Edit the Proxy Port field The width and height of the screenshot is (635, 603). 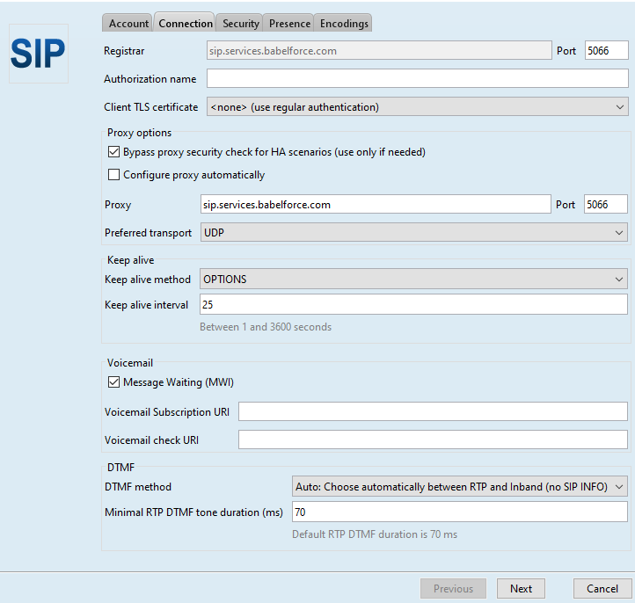click(606, 205)
